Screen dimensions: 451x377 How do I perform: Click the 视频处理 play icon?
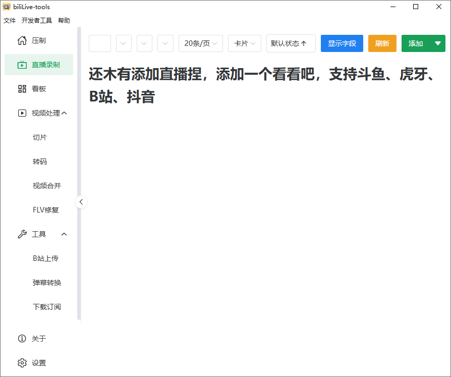22,113
